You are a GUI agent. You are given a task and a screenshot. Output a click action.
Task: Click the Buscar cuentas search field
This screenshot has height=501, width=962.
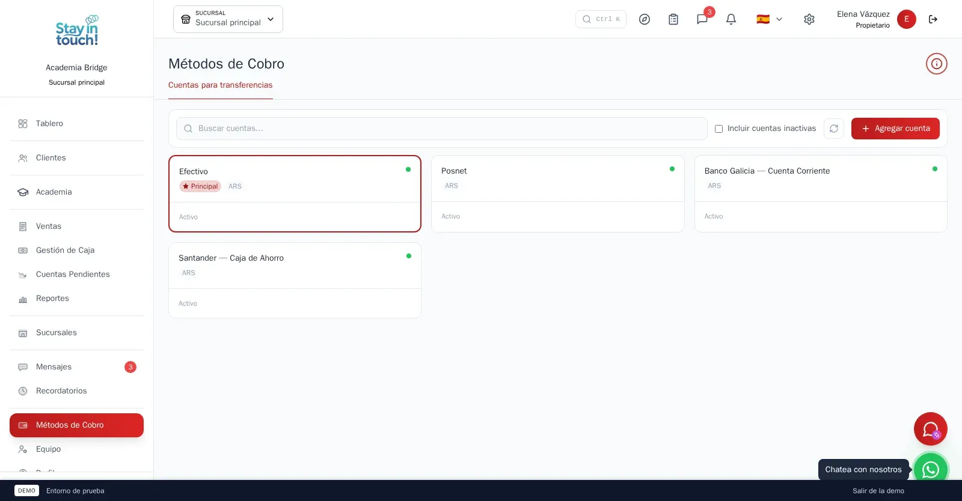point(441,129)
